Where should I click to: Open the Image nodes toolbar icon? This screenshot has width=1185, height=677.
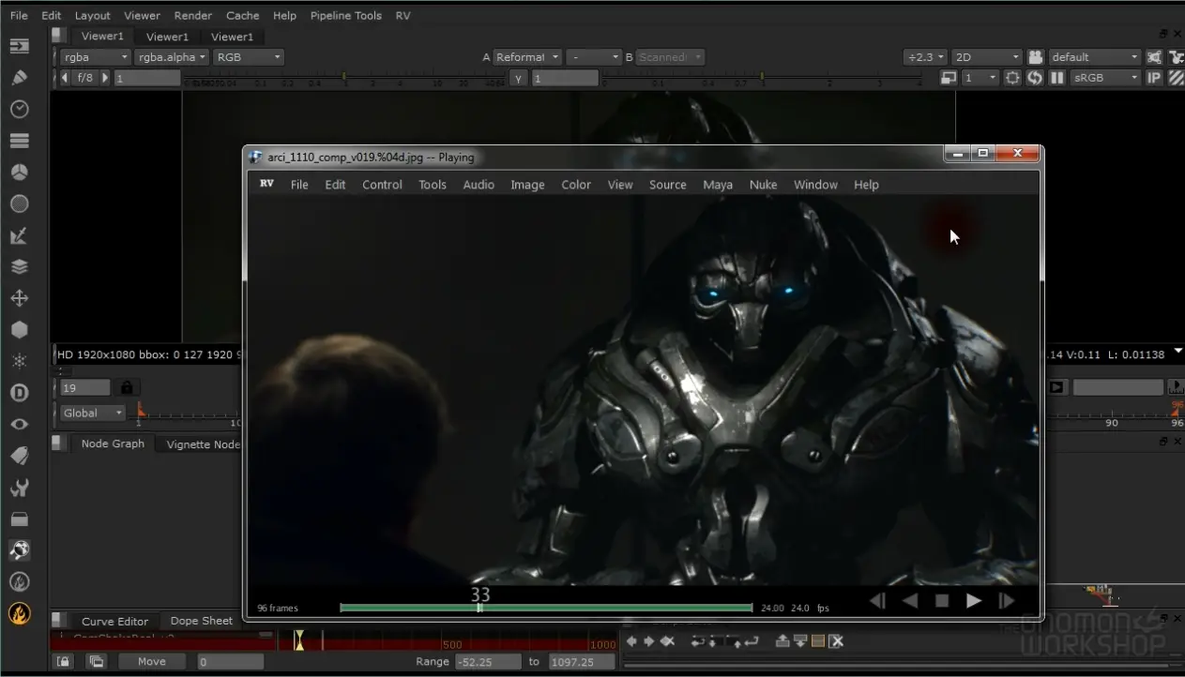tap(19, 46)
